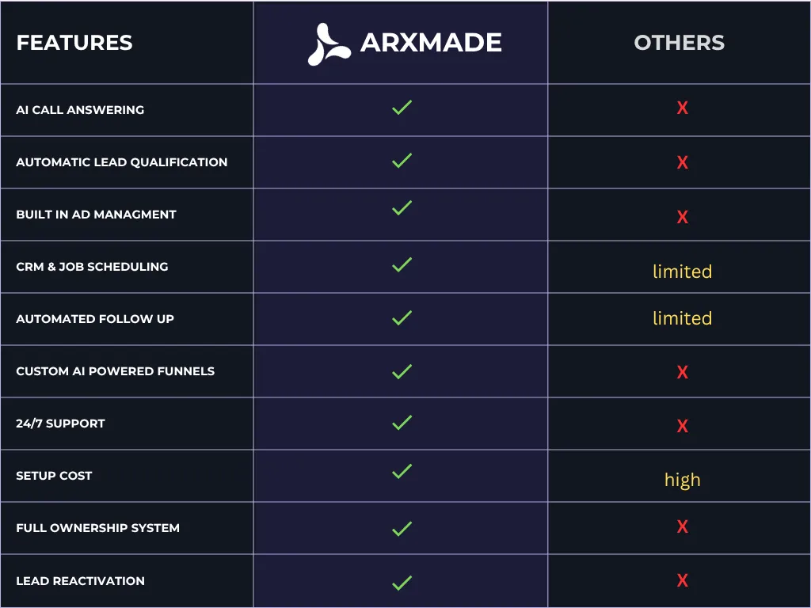811x608 pixels.
Task: Click the red X for AI Call Answering
Action: tap(682, 108)
